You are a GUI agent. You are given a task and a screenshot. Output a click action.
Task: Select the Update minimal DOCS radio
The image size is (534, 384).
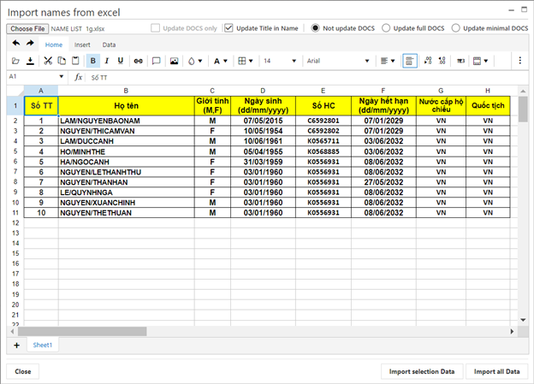click(x=455, y=28)
